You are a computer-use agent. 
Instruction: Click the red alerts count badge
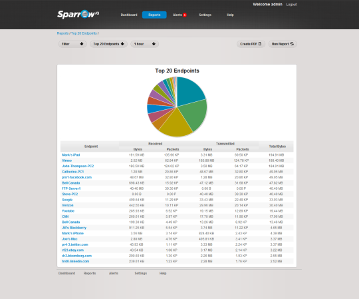[x=185, y=15]
